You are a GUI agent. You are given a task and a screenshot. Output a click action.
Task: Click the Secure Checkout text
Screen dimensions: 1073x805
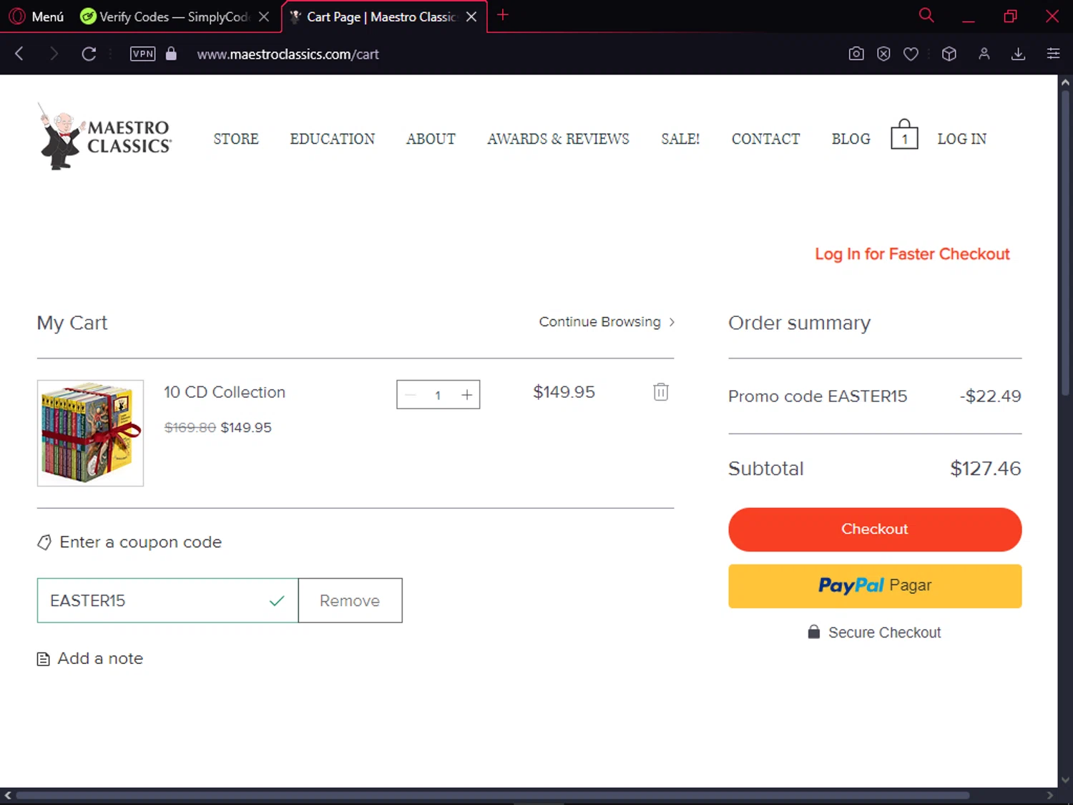[x=884, y=633]
